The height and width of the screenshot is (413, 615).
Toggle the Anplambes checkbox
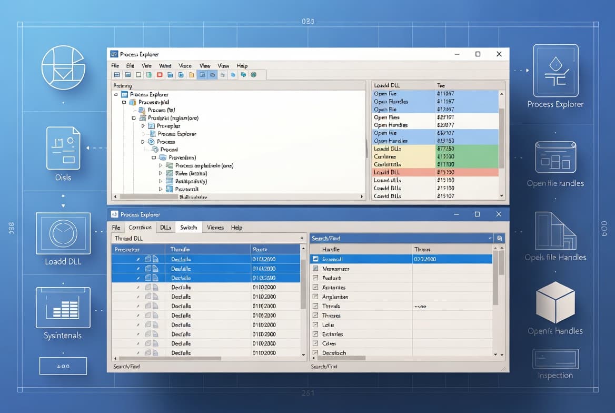tap(315, 297)
